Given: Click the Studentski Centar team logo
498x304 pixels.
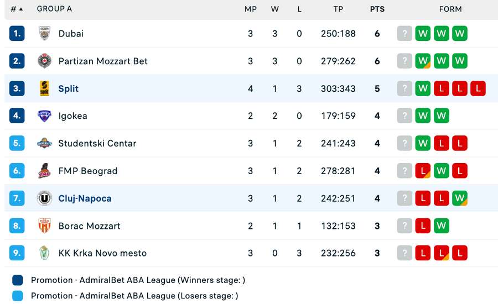Looking at the screenshot, I should coord(44,143).
